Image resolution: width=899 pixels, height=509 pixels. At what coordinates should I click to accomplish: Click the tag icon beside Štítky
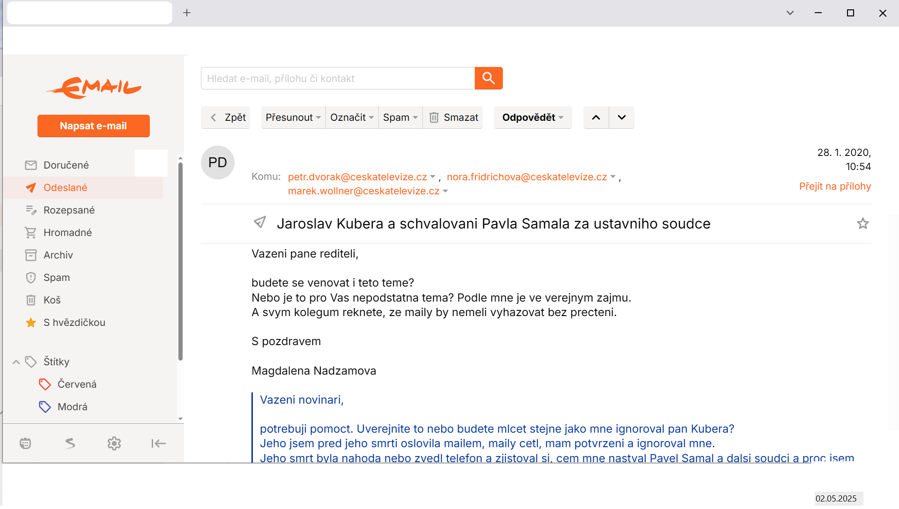[31, 362]
